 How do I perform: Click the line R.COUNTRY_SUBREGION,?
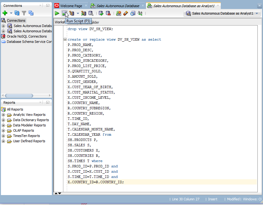(x=89, y=108)
